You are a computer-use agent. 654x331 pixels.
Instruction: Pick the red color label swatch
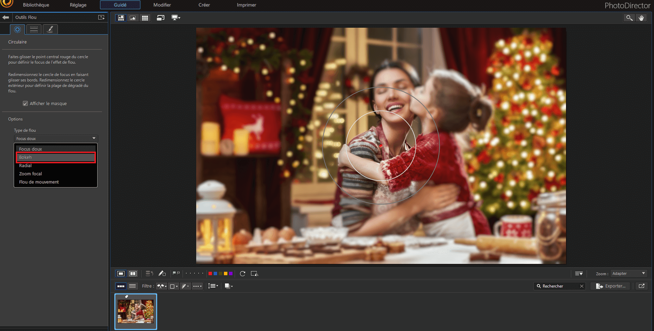coord(210,273)
